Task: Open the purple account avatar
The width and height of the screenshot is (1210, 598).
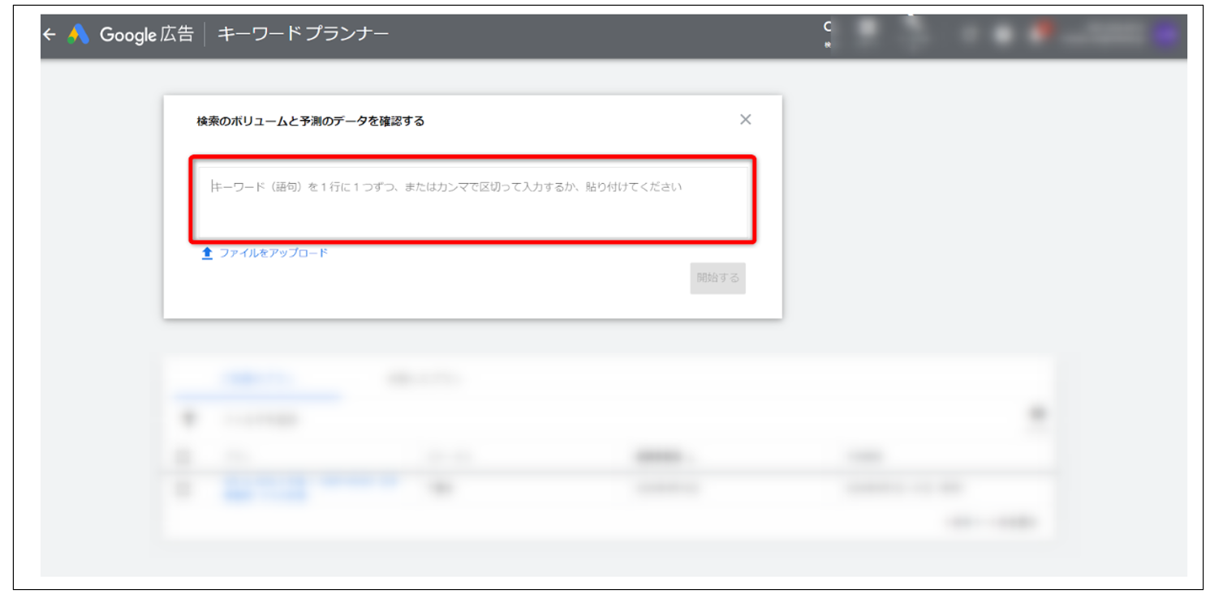Action: click(x=1166, y=34)
